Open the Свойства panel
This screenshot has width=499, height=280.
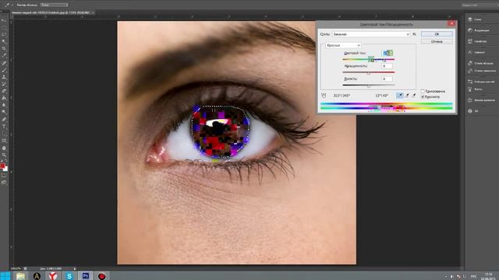(476, 41)
